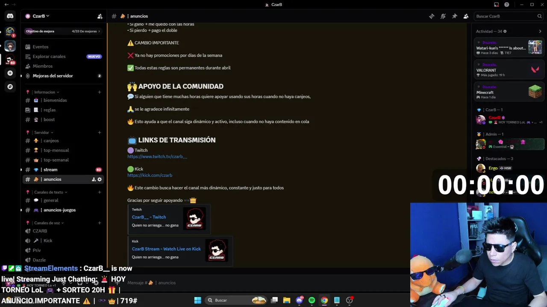The image size is (547, 307).
Task: Open the server icon with badge 1
Action: [x=10, y=32]
